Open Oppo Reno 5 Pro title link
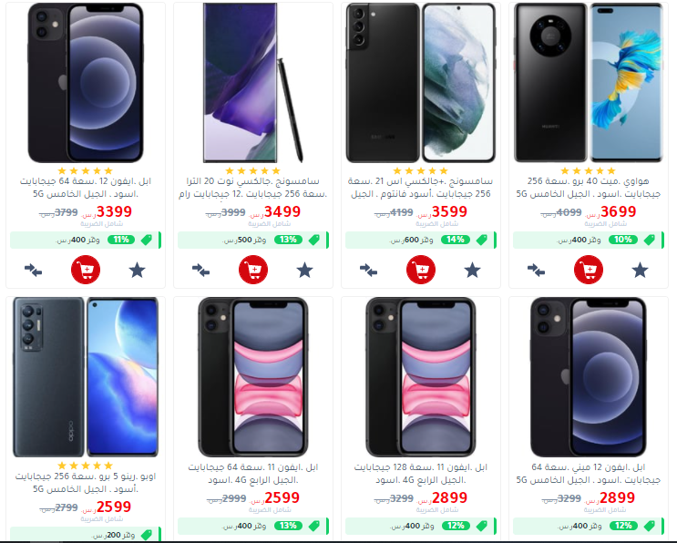 pyautogui.click(x=86, y=482)
